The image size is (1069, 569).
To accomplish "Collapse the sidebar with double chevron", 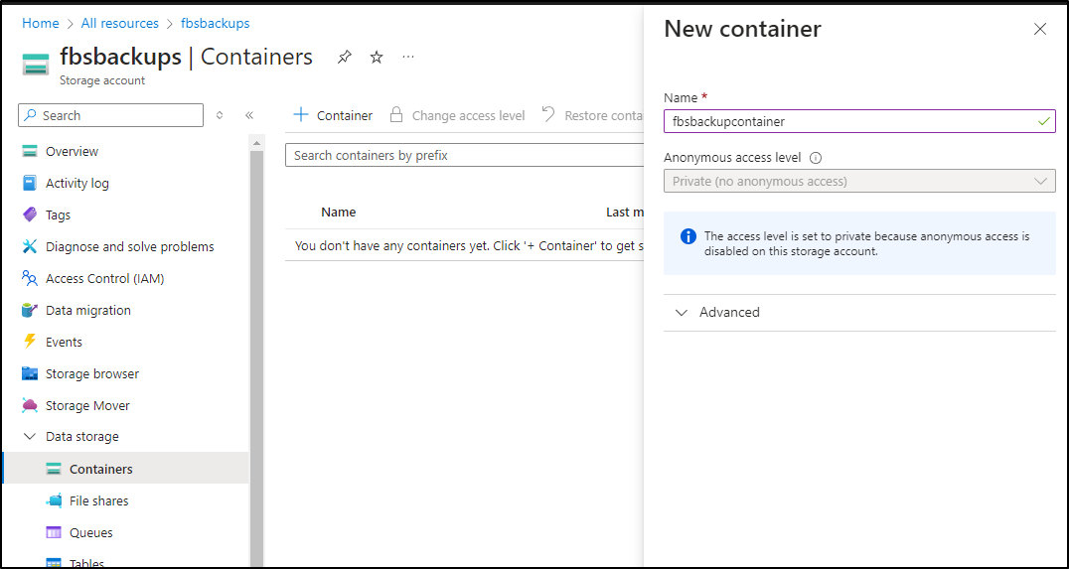I will (249, 115).
